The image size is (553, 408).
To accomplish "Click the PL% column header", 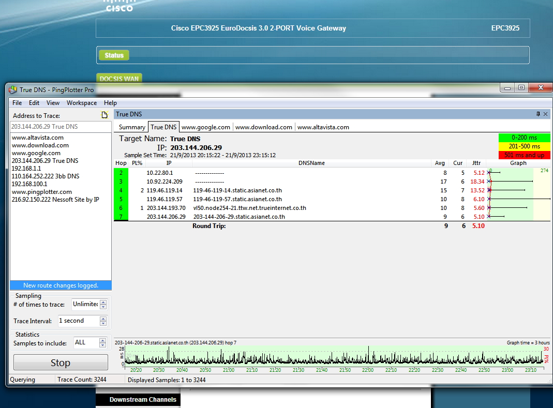I will [137, 163].
